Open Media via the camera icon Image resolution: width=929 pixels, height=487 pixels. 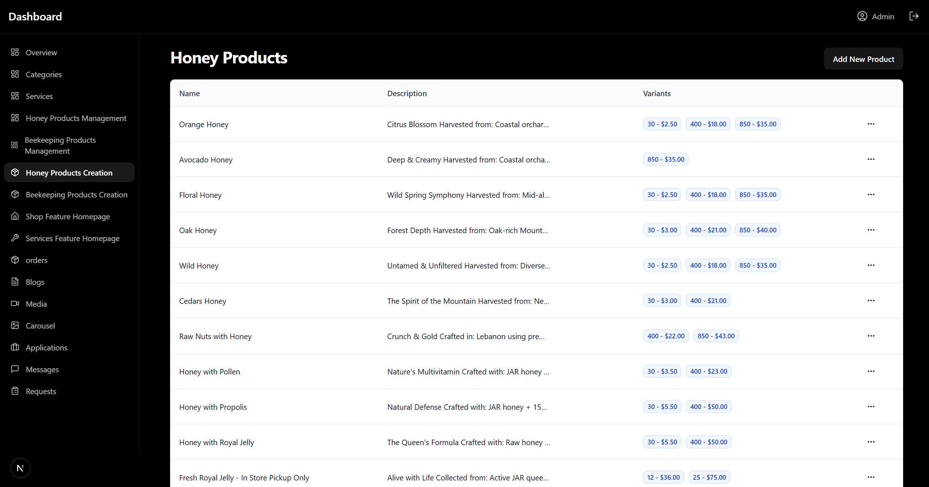coord(15,303)
